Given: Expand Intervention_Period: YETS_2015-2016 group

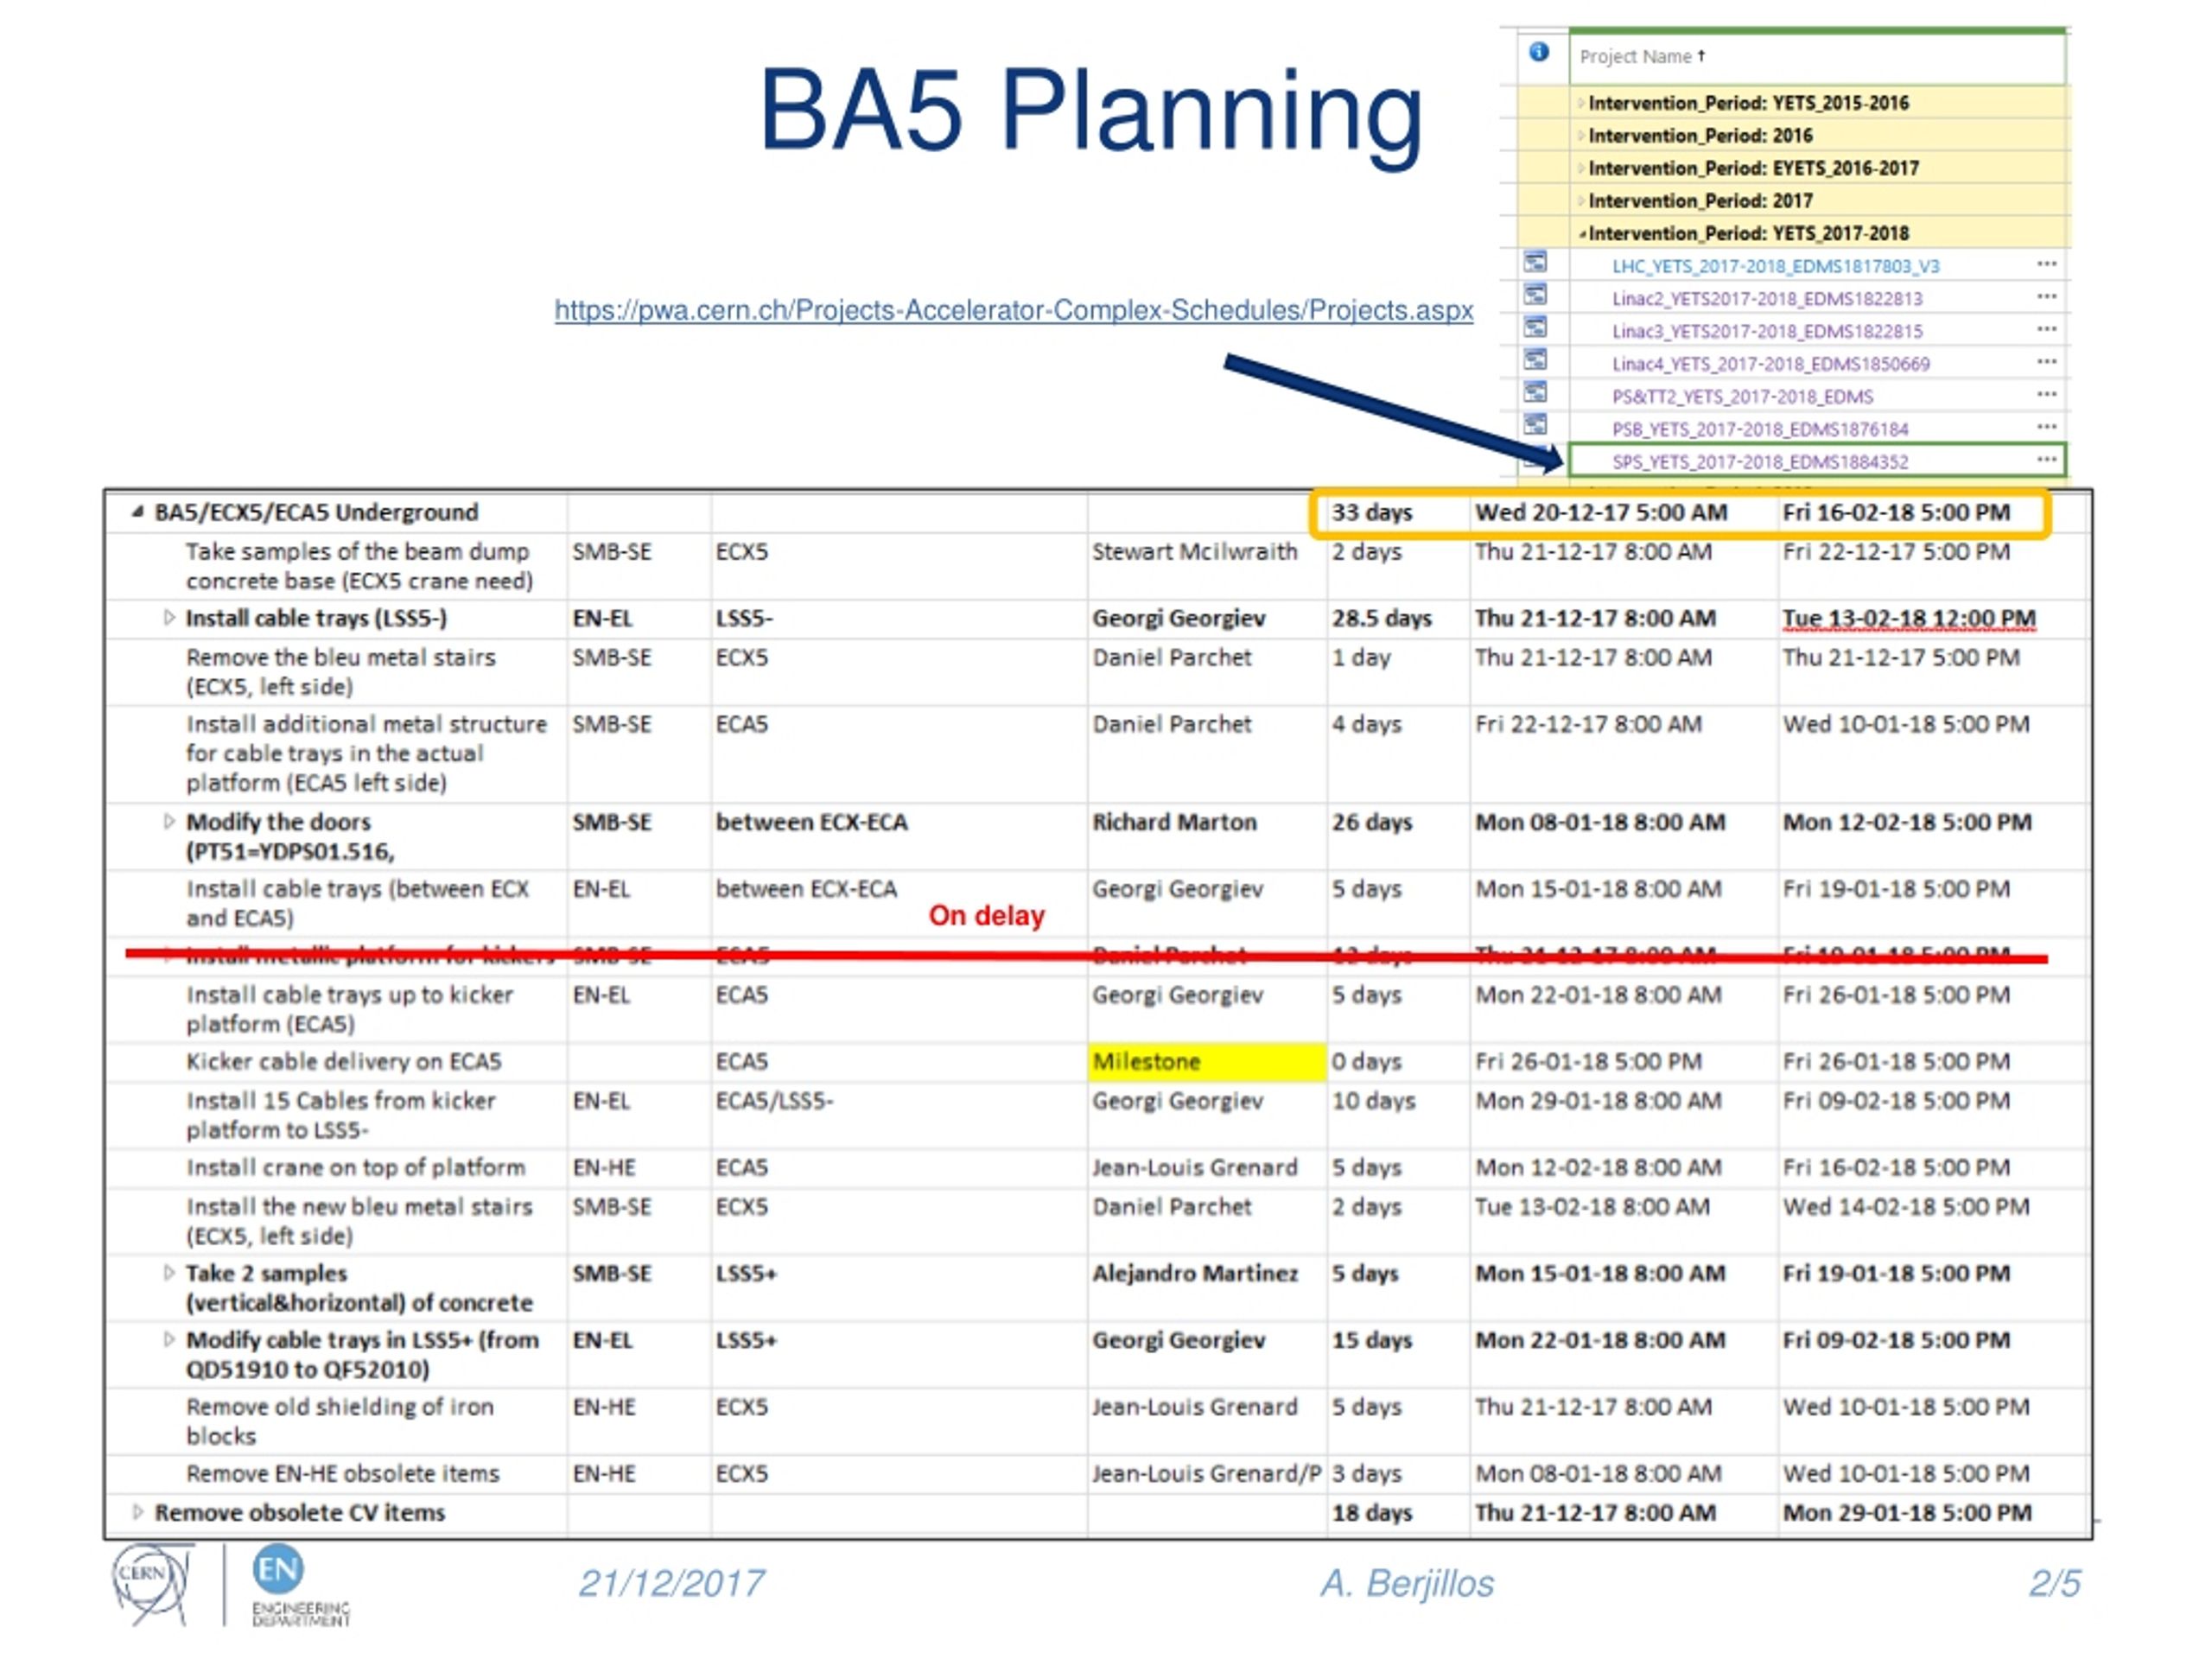Looking at the screenshot, I should coord(1582,103).
